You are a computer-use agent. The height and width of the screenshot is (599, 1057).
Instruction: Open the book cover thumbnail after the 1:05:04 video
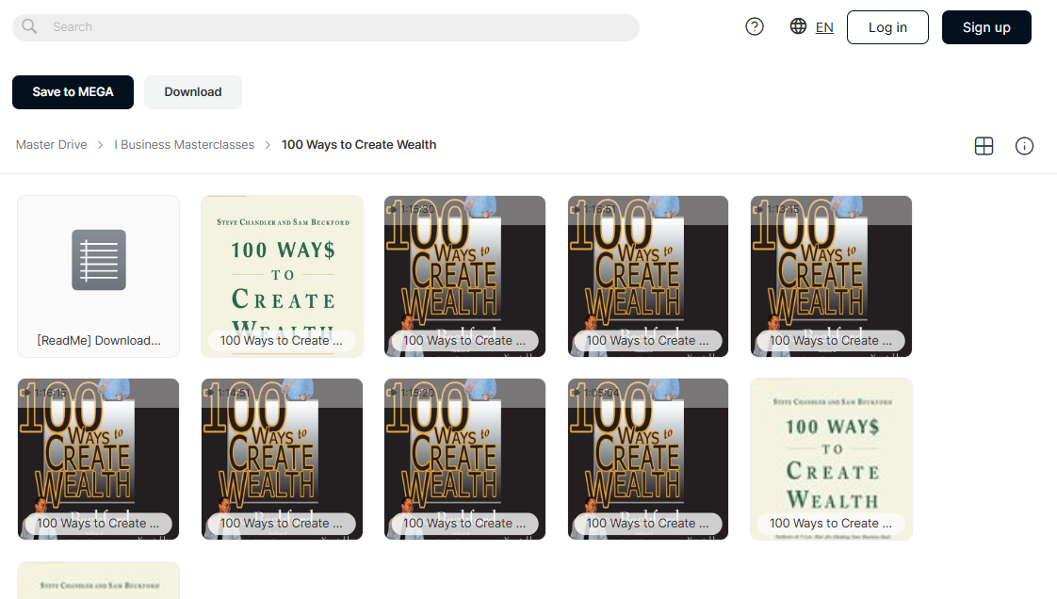[x=831, y=459]
